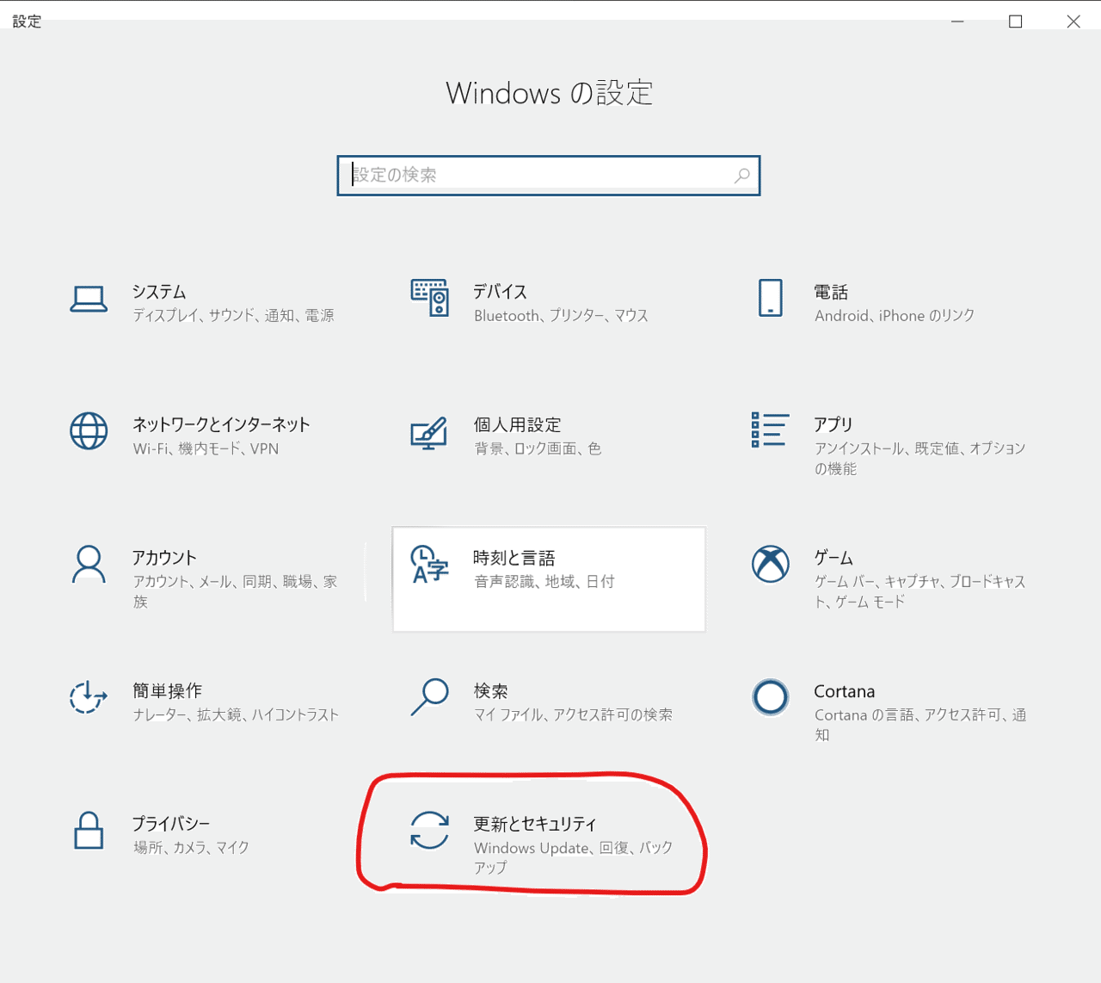Open the プライバシー settings title
Viewport: 1101px width, 983px height.
click(x=171, y=824)
